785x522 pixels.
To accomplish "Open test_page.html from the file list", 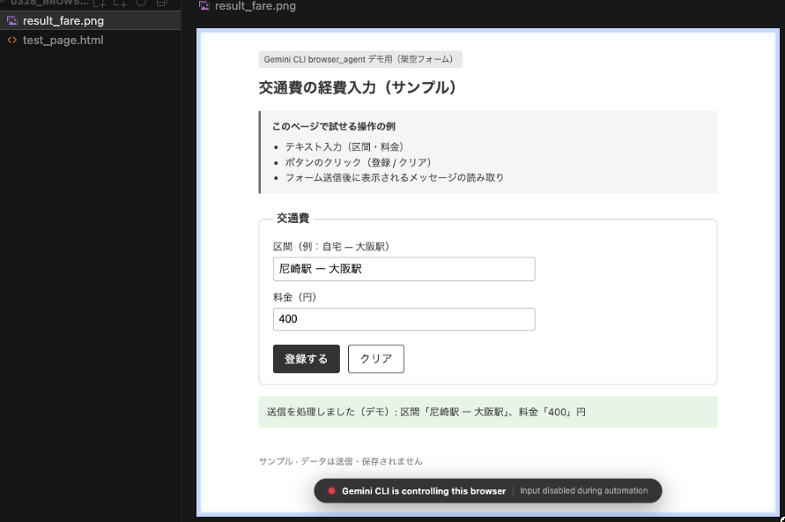I will coord(63,41).
